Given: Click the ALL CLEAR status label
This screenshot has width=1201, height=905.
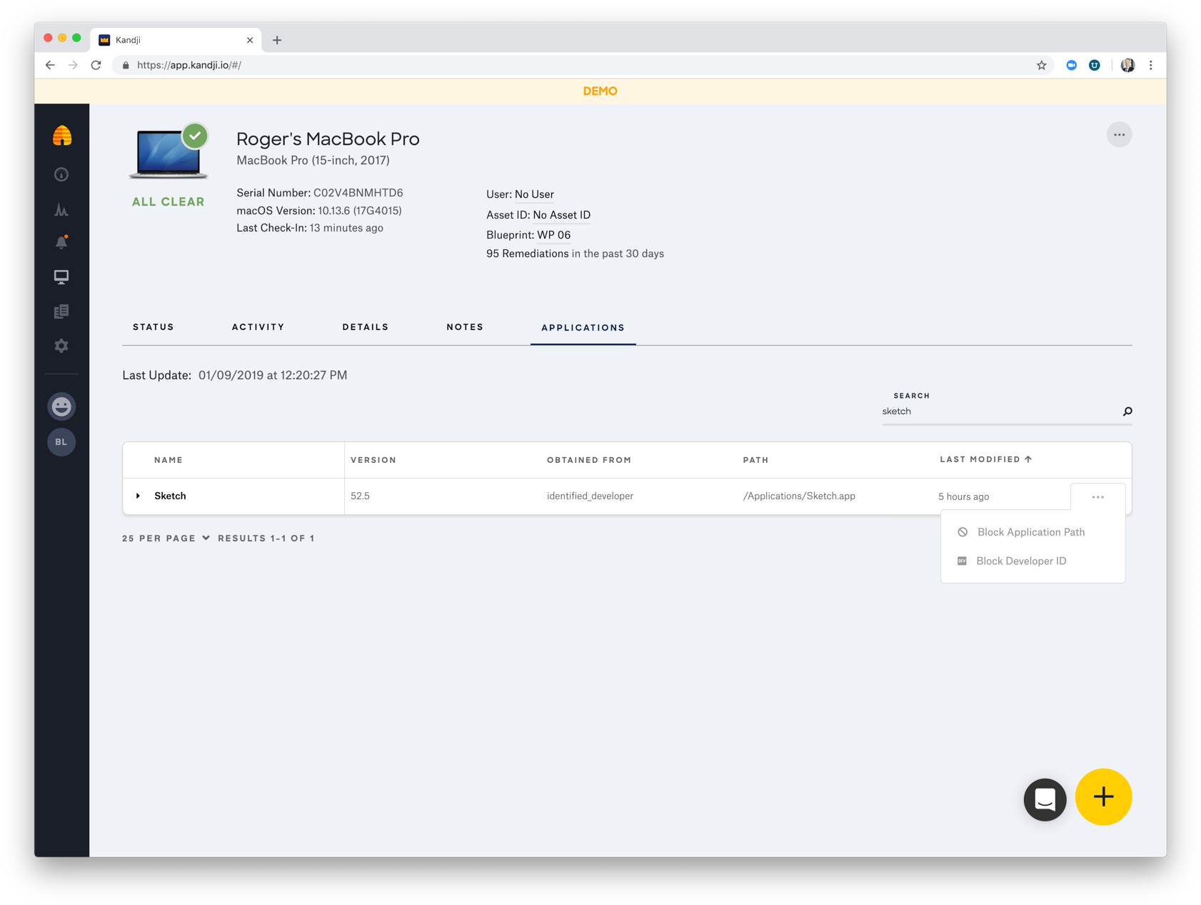Looking at the screenshot, I should click(x=168, y=202).
